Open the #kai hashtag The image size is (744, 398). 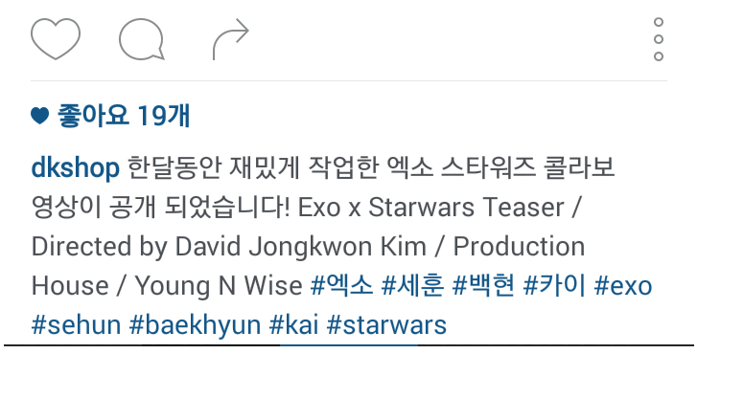[293, 325]
